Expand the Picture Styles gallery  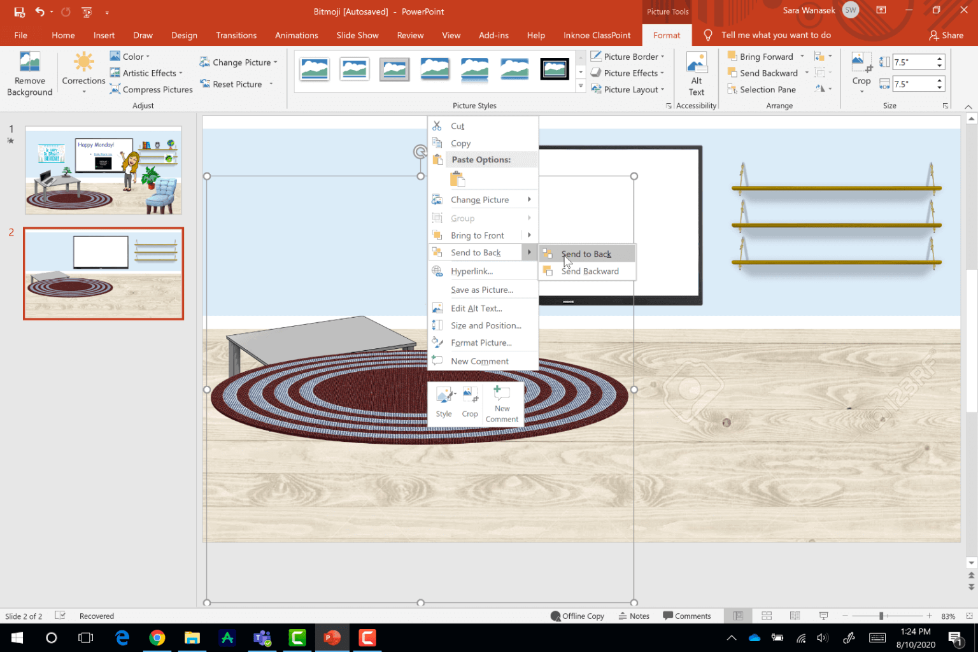(580, 85)
